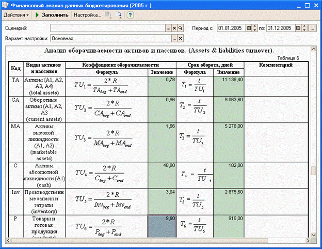Open Настройка... settings
322x249 pixels.
coord(87,15)
